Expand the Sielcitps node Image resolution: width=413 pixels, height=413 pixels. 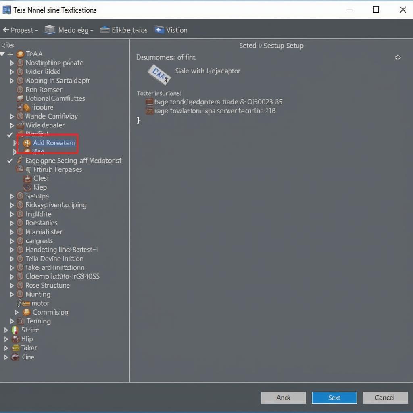[x=12, y=196]
